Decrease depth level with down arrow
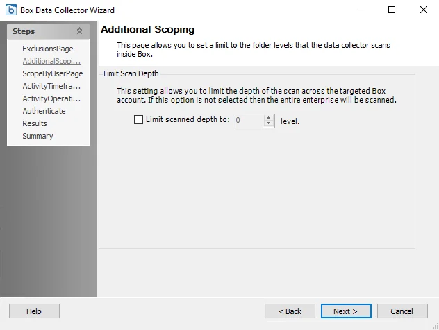The height and width of the screenshot is (330, 439). tap(269, 123)
